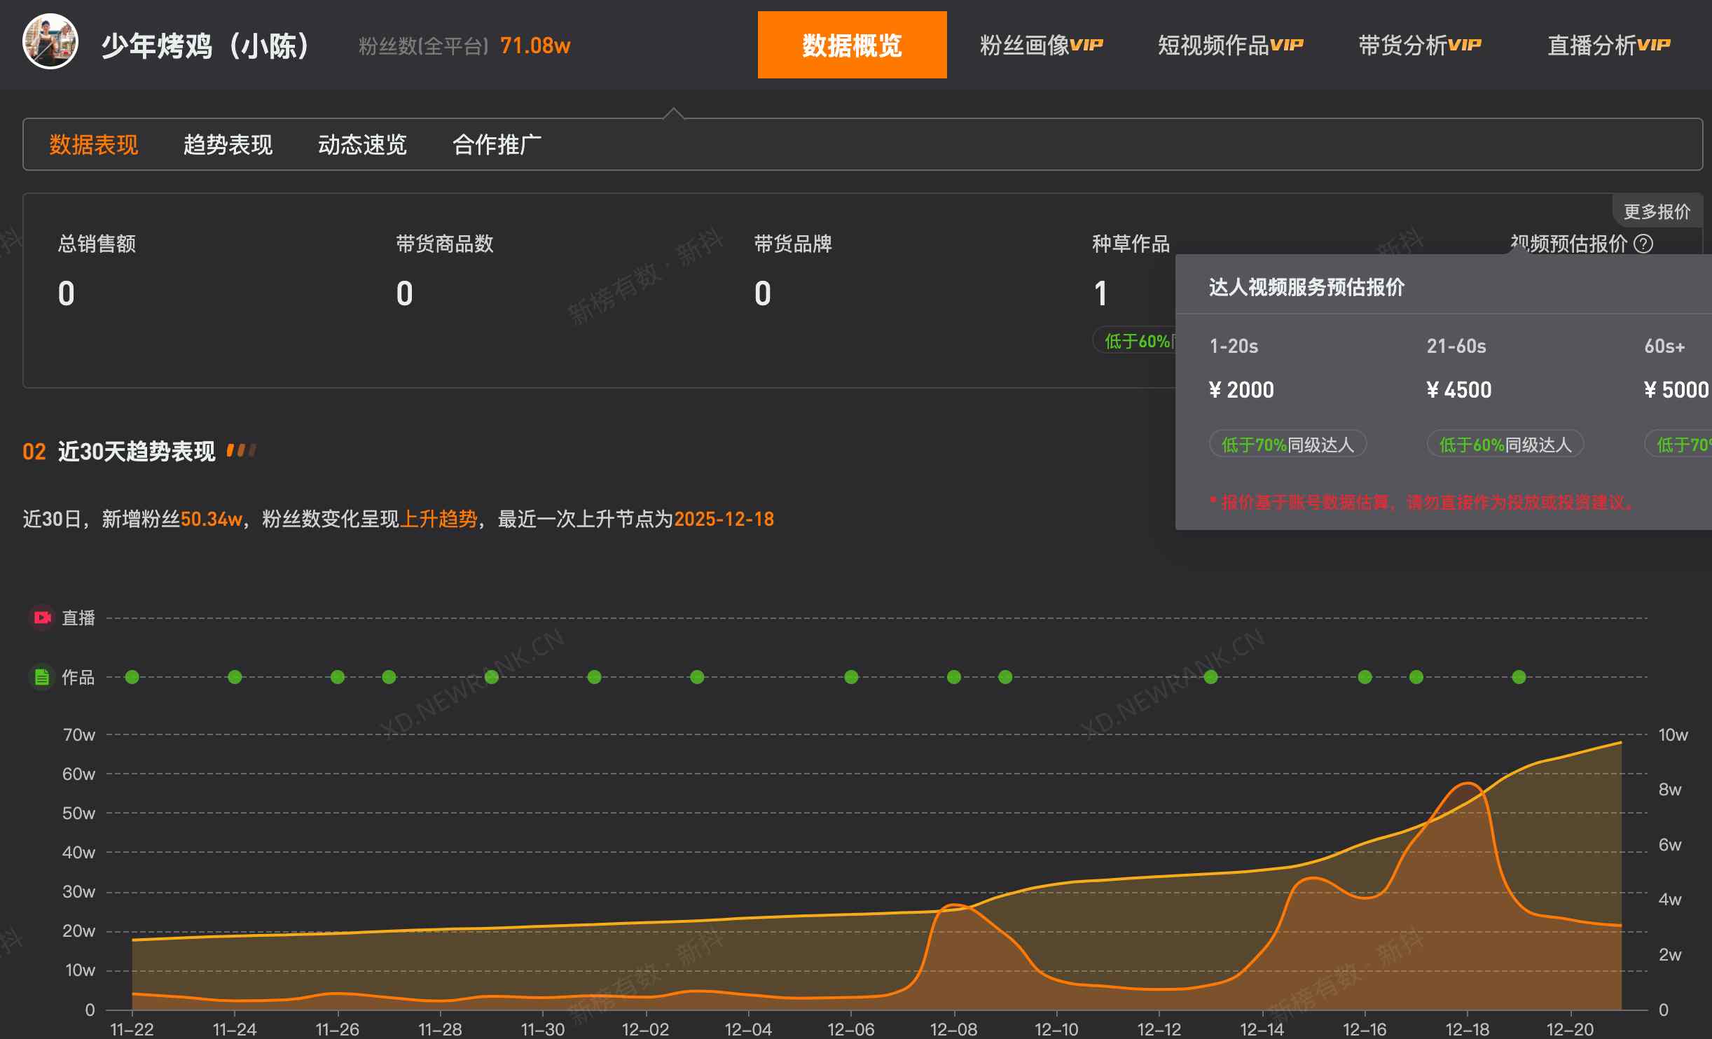Click the 少年烤鸡 account avatar

51,44
